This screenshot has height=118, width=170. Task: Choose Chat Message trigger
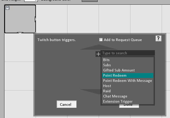pyautogui.click(x=128, y=96)
